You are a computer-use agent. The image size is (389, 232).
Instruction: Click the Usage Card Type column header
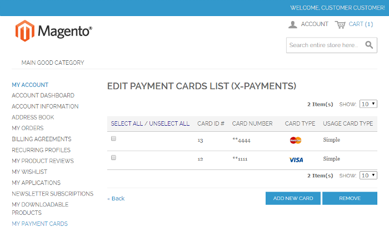(348, 123)
